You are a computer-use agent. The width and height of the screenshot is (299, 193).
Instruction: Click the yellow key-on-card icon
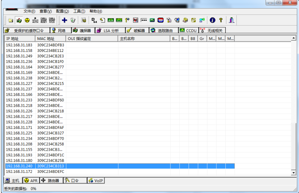pyautogui.click(x=194, y=20)
